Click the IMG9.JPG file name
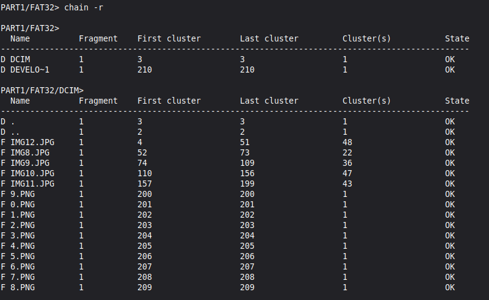Viewport: 489px width, 300px height. [30, 163]
